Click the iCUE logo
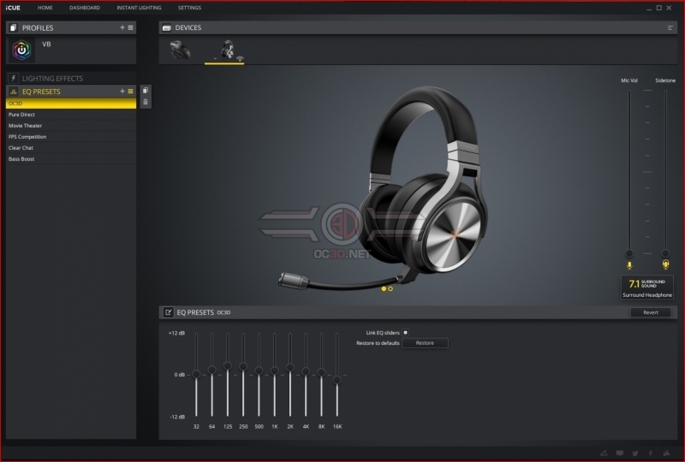685x462 pixels. [13, 8]
